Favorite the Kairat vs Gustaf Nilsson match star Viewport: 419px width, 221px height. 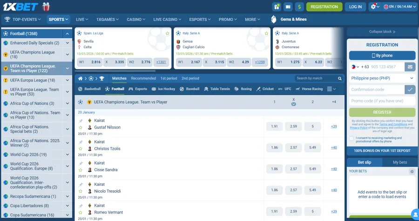[x=81, y=127]
